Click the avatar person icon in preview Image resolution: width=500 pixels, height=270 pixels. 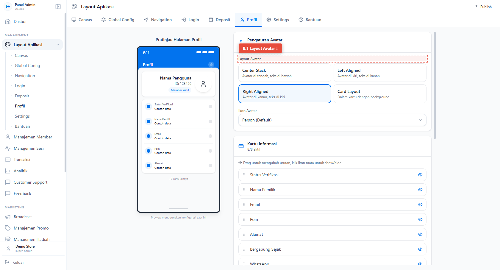click(203, 84)
